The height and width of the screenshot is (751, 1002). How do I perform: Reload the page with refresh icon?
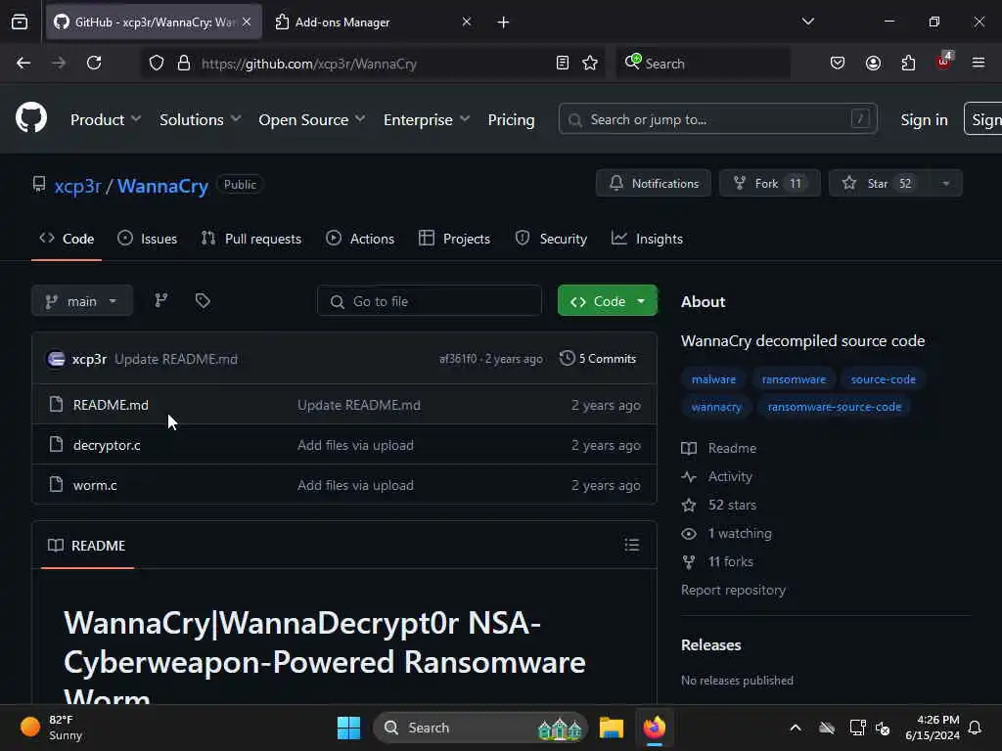point(94,64)
